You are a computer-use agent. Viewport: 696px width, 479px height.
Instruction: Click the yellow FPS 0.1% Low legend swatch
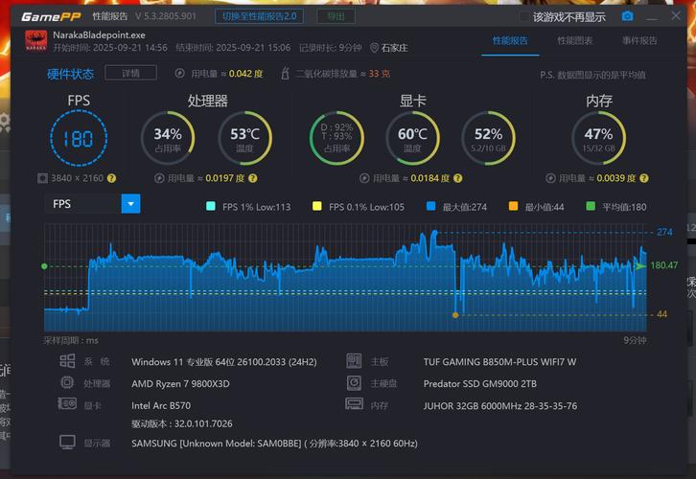tap(317, 206)
